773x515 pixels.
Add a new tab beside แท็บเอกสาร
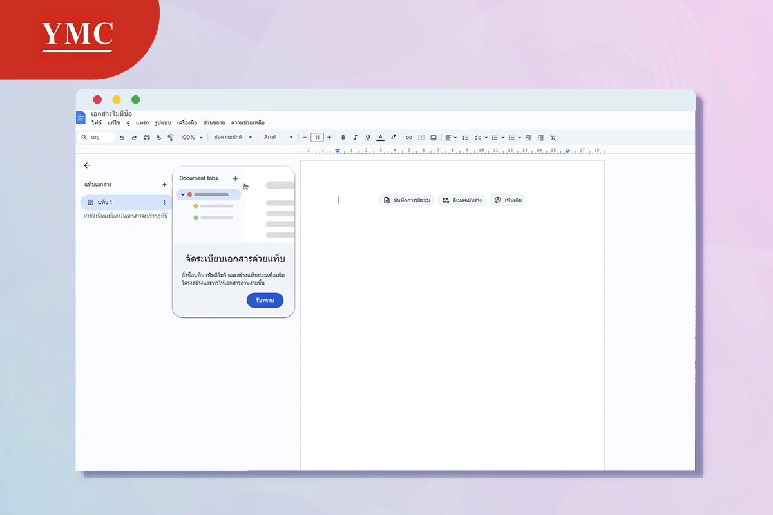164,185
